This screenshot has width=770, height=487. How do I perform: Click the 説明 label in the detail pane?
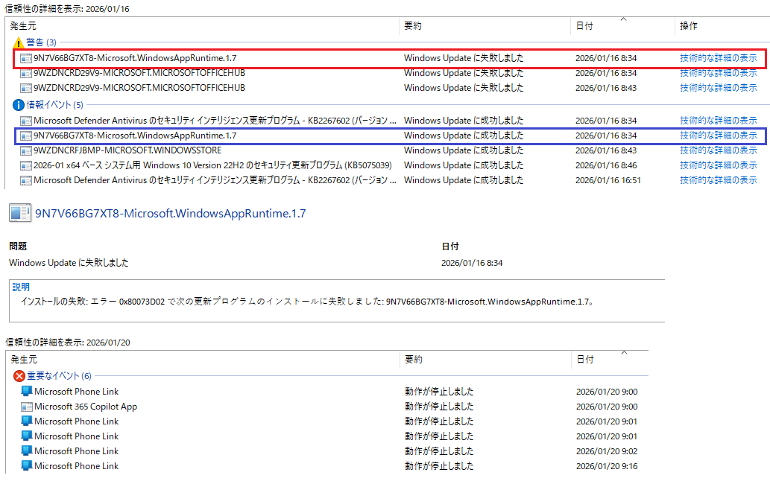click(x=21, y=287)
